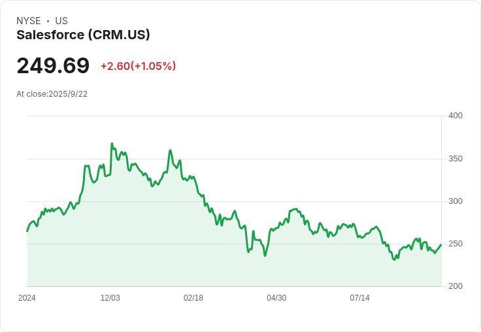
Task: Click the 2024 start axis label
Action: 27,298
